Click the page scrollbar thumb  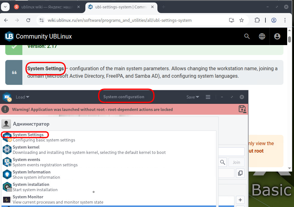tap(290, 39)
